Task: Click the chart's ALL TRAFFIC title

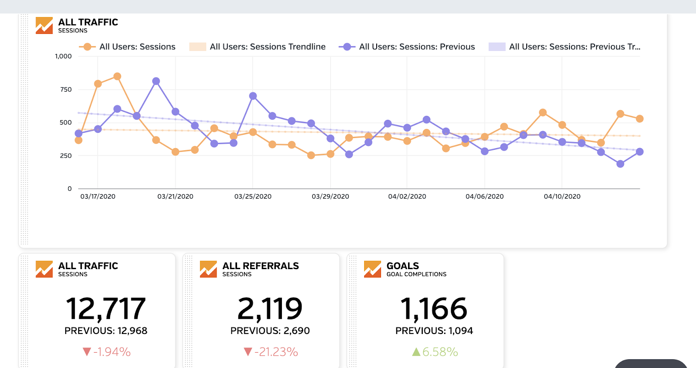Action: (x=88, y=22)
